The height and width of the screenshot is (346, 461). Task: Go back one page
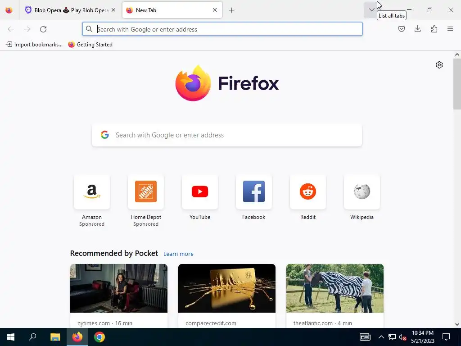[11, 29]
